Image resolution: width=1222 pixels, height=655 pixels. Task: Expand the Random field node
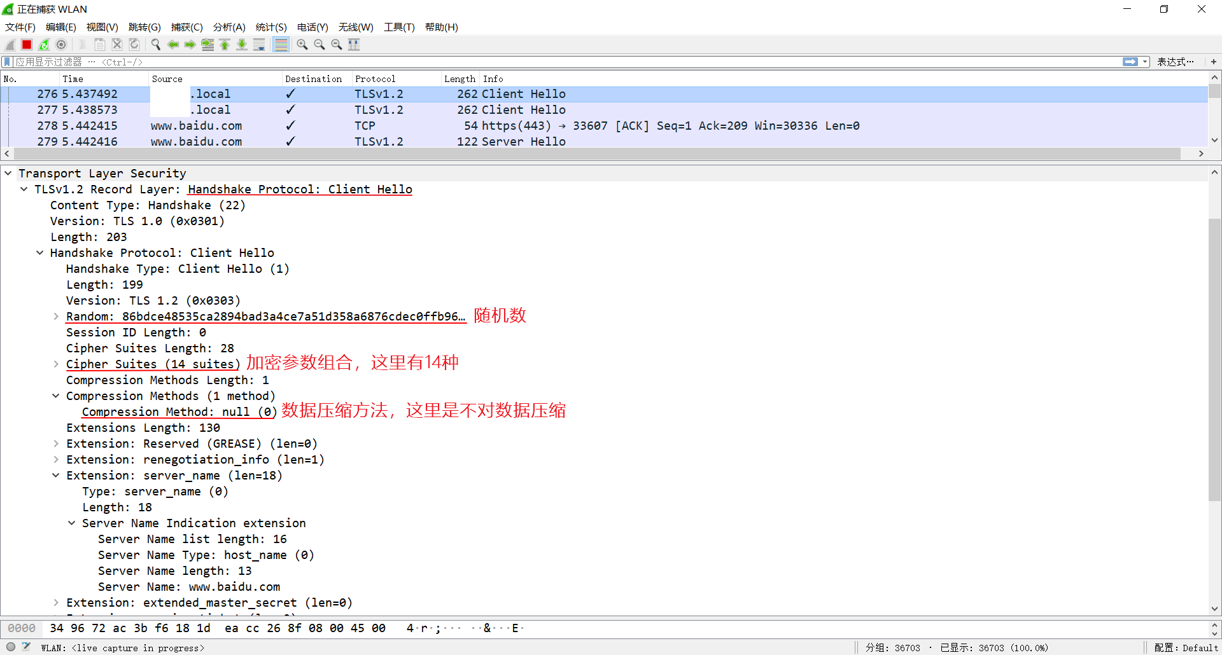56,316
